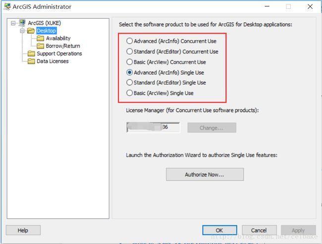Click the Borrow/Return folder icon
This screenshot has width=322, height=244.
coord(40,46)
